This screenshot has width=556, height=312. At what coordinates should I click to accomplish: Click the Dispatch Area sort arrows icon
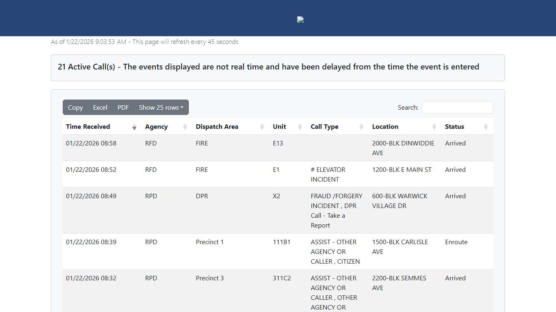262,127
